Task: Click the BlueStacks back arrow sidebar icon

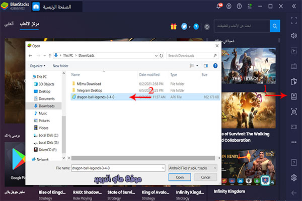Action: tap(294, 193)
